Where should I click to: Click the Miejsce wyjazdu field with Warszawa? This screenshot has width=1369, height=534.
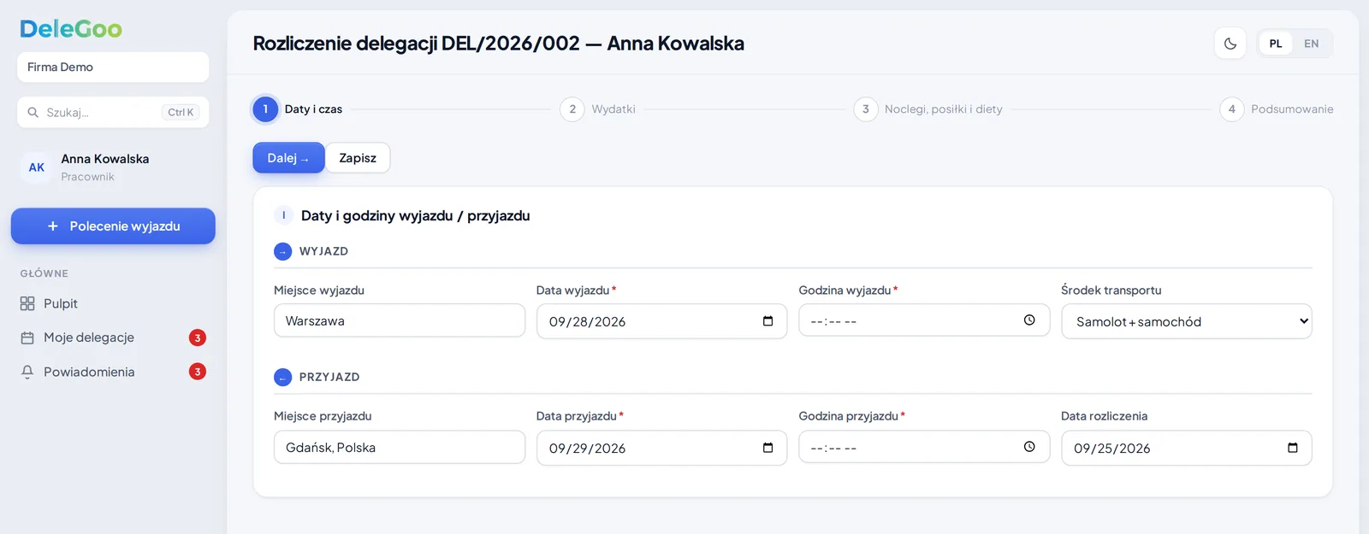click(400, 320)
